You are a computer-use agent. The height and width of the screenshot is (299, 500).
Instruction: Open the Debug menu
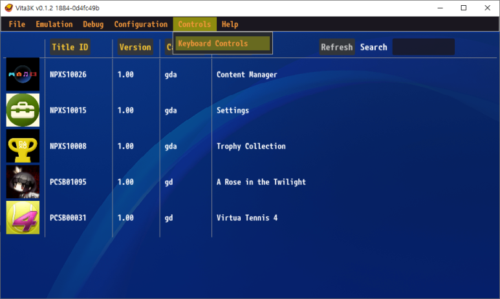[93, 24]
